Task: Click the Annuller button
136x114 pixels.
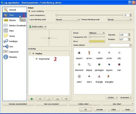Action: (x=100, y=109)
